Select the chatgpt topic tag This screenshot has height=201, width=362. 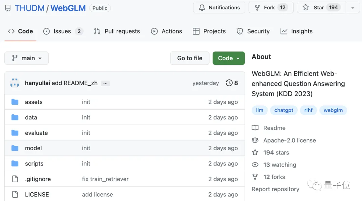(x=284, y=110)
